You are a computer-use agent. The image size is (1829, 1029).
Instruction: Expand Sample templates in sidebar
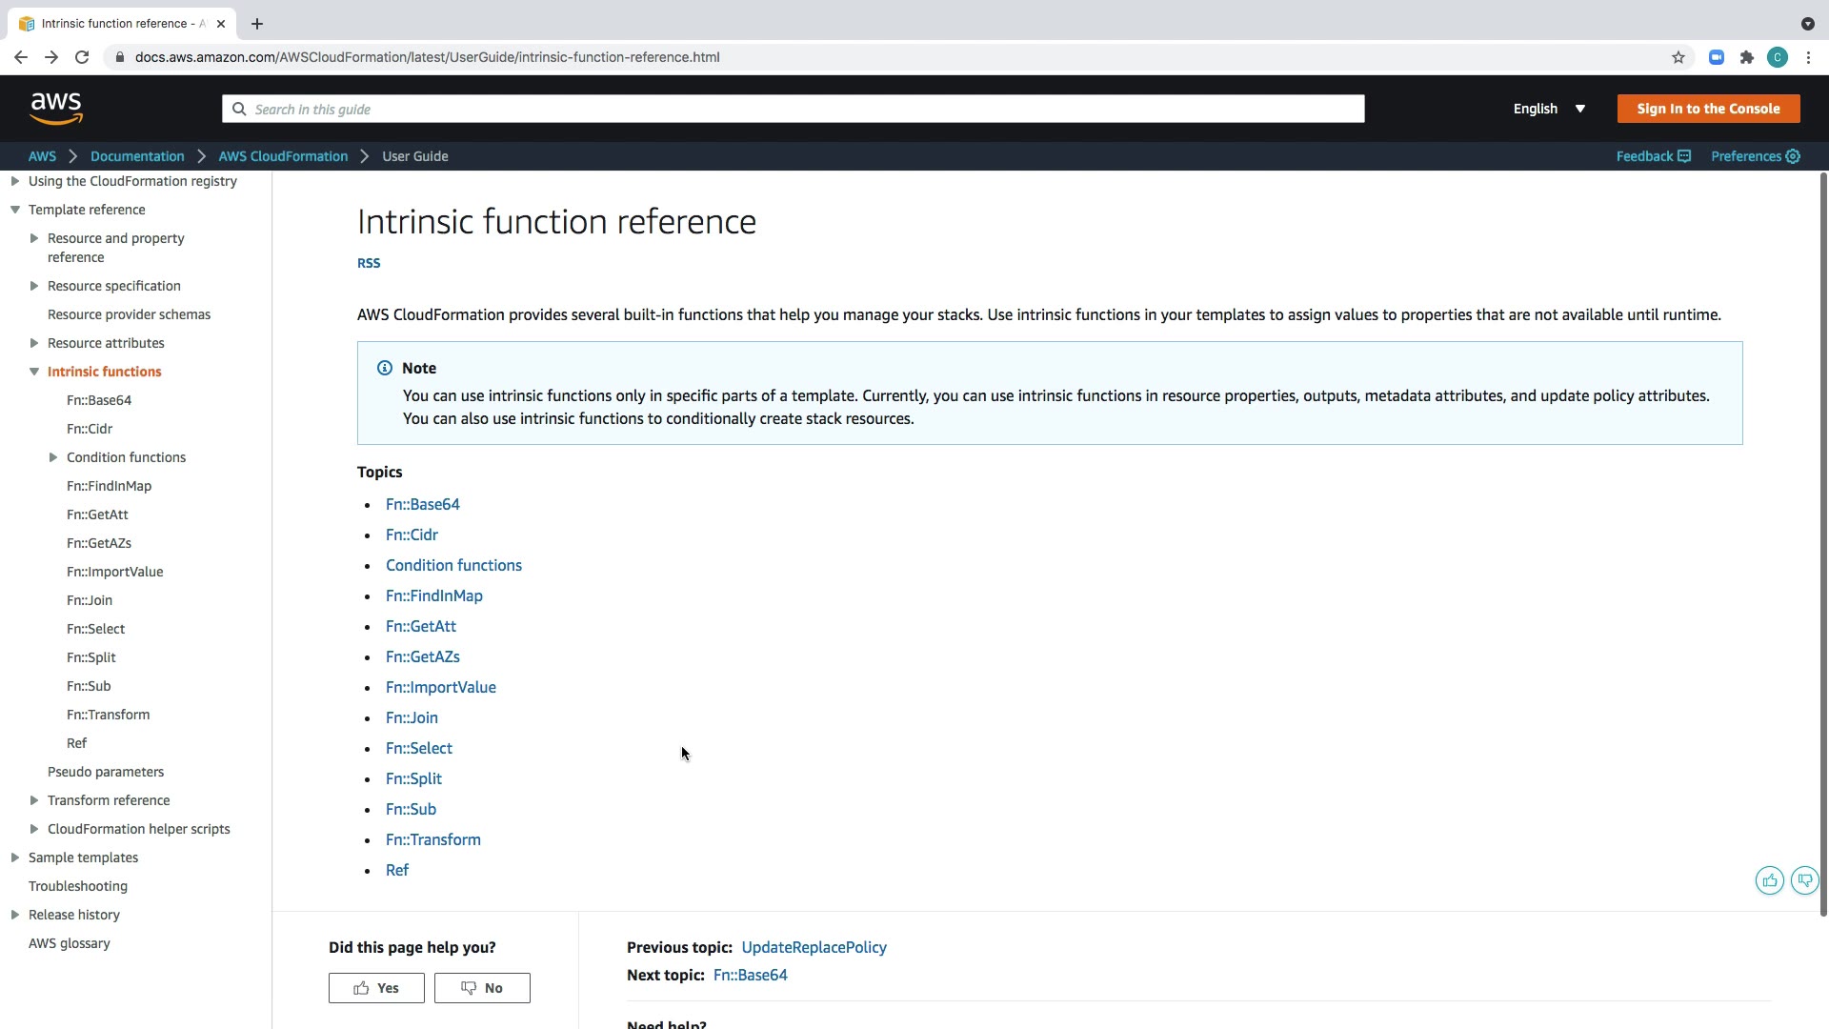click(15, 857)
